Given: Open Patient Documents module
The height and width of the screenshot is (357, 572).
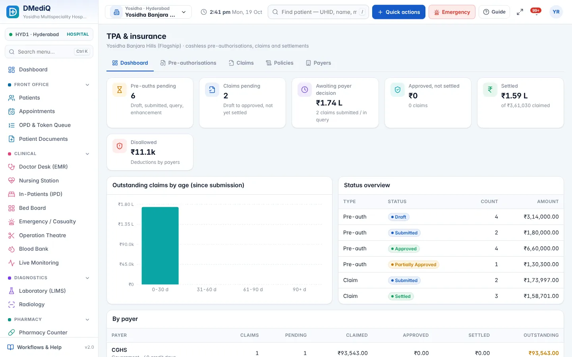Looking at the screenshot, I should 49,139.
